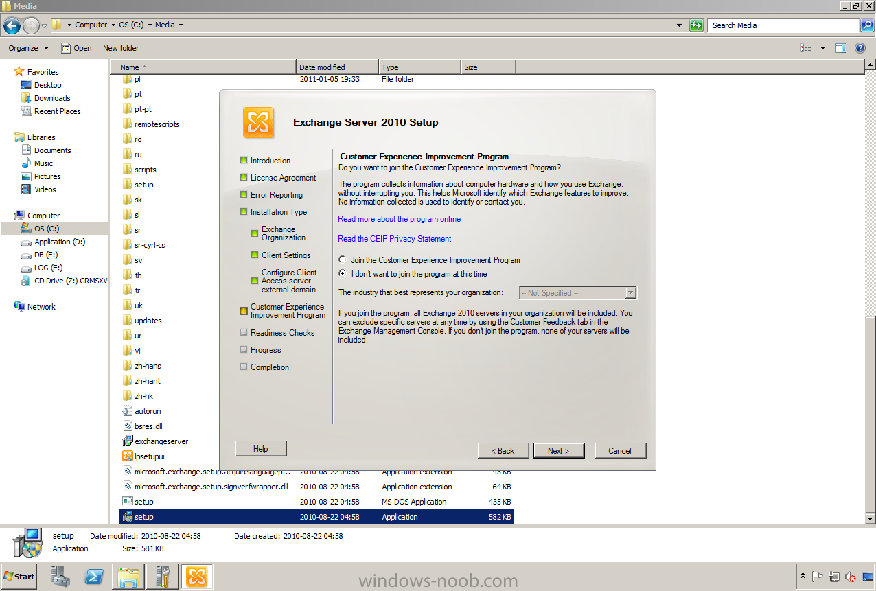The height and width of the screenshot is (591, 876).
Task: Click the scrollbar down arrow in file list
Action: click(x=870, y=519)
